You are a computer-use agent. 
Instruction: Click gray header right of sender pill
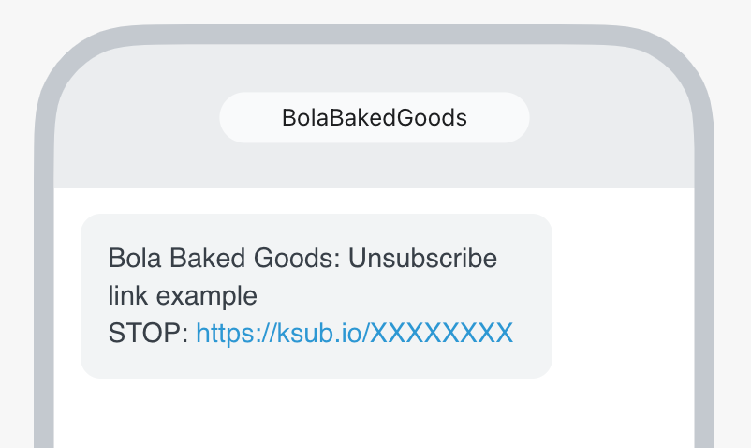pos(609,118)
